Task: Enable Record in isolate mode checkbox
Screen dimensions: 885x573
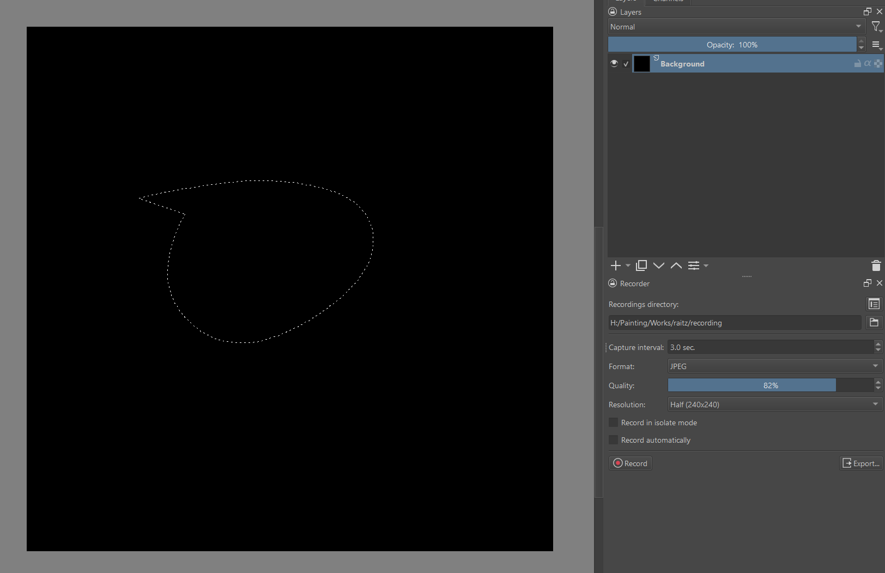Action: click(x=614, y=423)
